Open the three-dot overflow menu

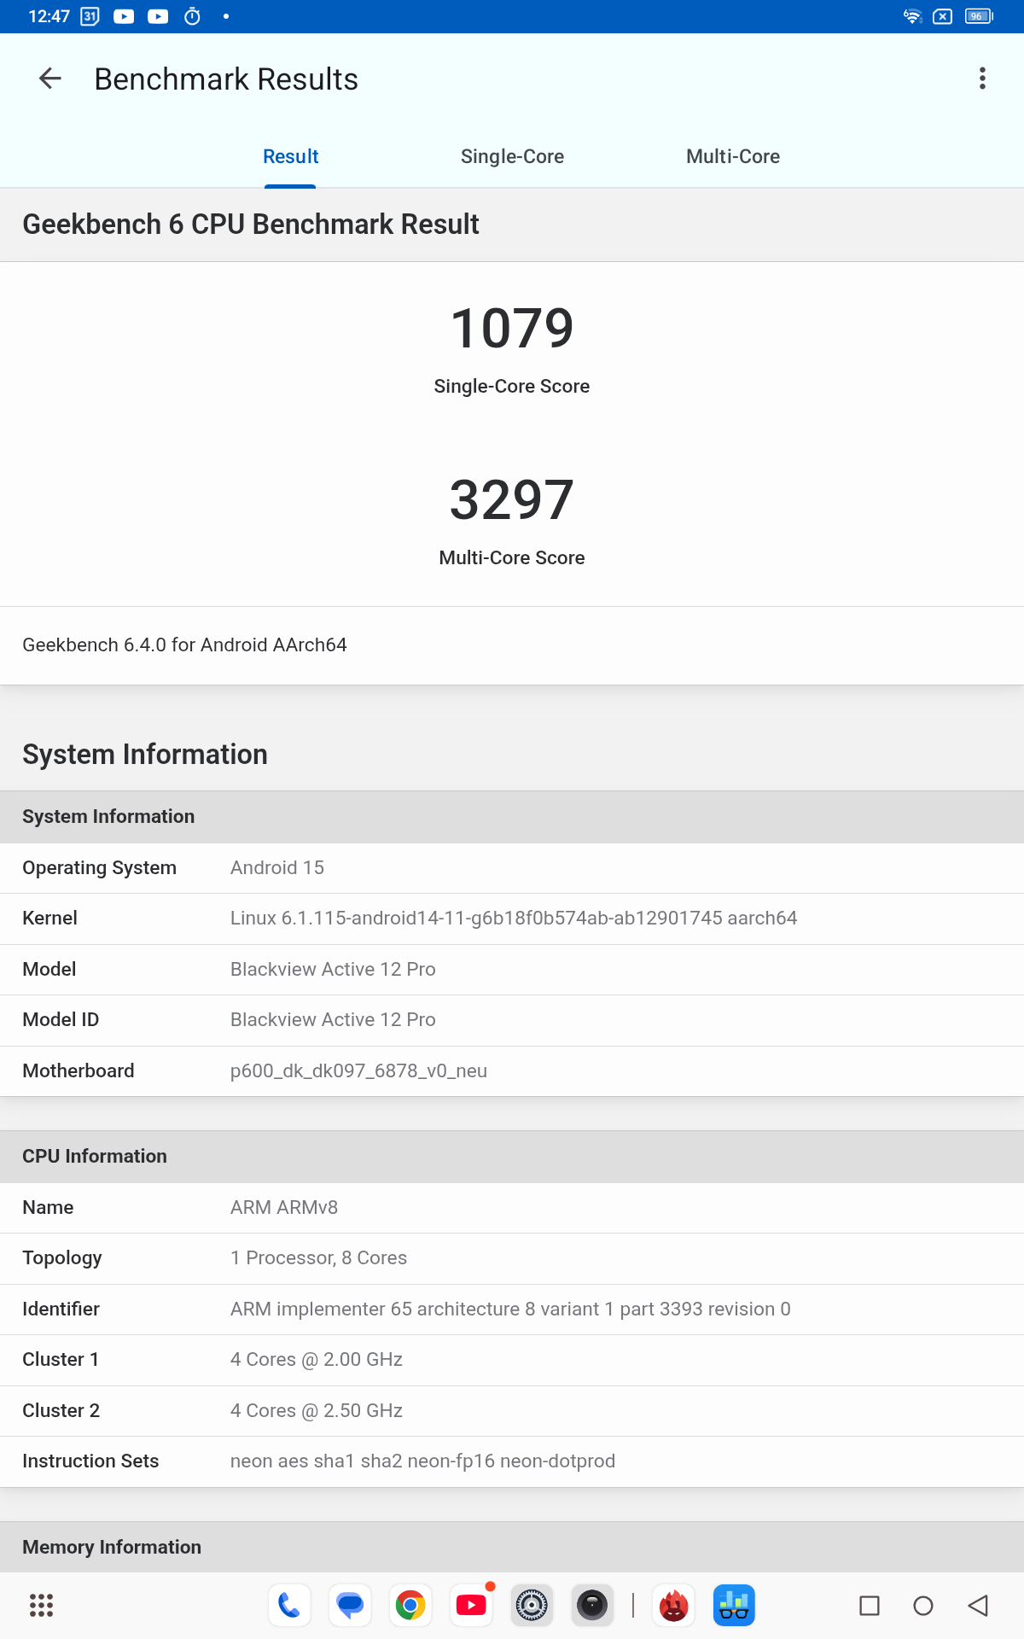click(983, 79)
